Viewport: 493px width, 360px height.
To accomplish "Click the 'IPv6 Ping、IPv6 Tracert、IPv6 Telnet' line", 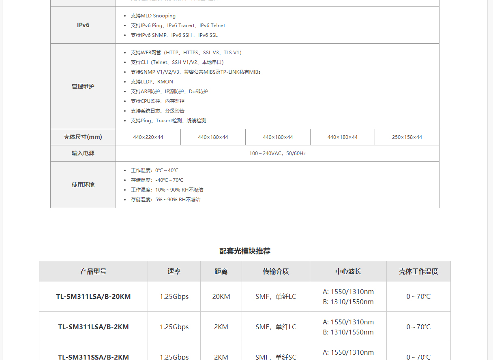I will 178,26.
